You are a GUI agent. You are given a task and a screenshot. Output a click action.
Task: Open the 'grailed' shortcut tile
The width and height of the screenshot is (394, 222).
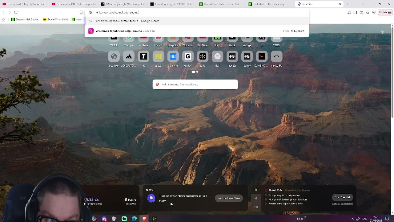click(188, 56)
